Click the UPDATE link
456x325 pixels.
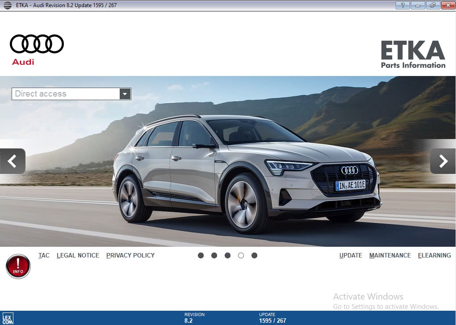click(351, 255)
